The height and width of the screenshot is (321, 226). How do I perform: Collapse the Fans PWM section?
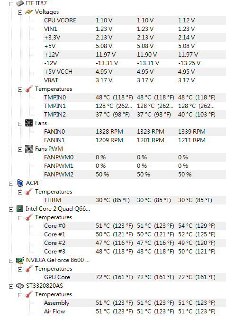coord(20,149)
